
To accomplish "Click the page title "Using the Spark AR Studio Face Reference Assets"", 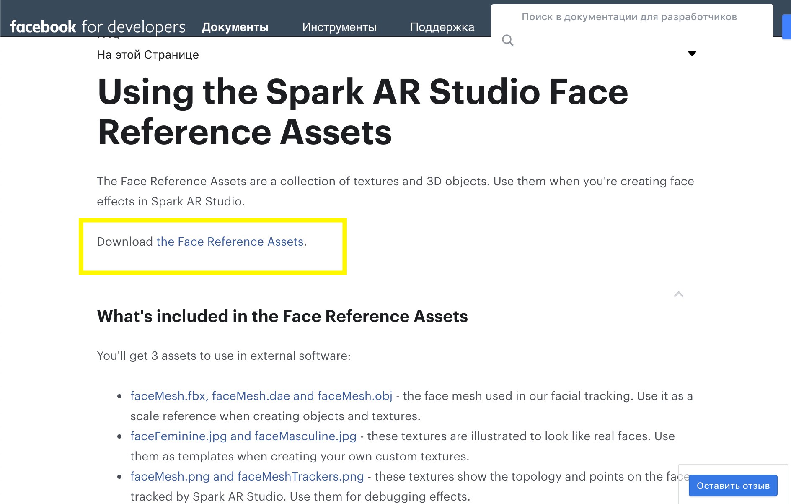I will (363, 112).
